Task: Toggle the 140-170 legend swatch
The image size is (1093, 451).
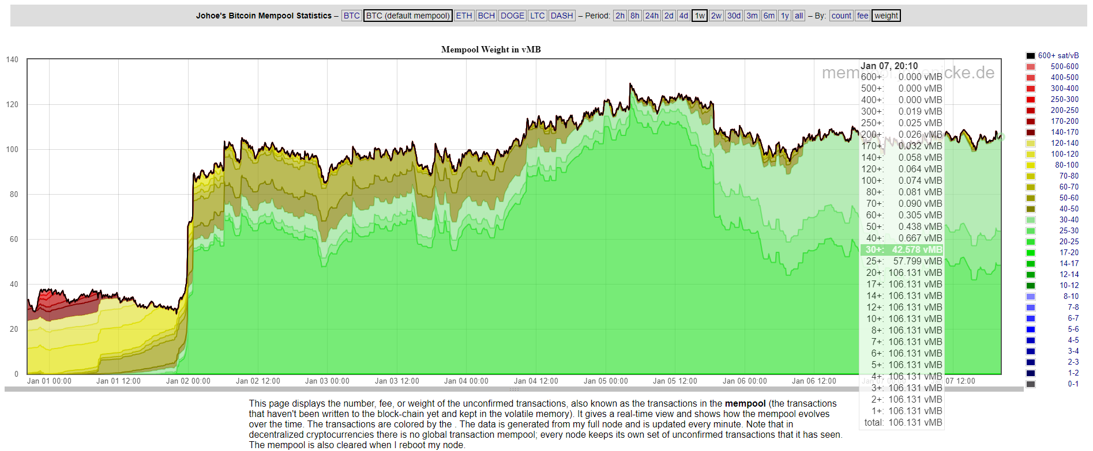Action: (x=1030, y=132)
